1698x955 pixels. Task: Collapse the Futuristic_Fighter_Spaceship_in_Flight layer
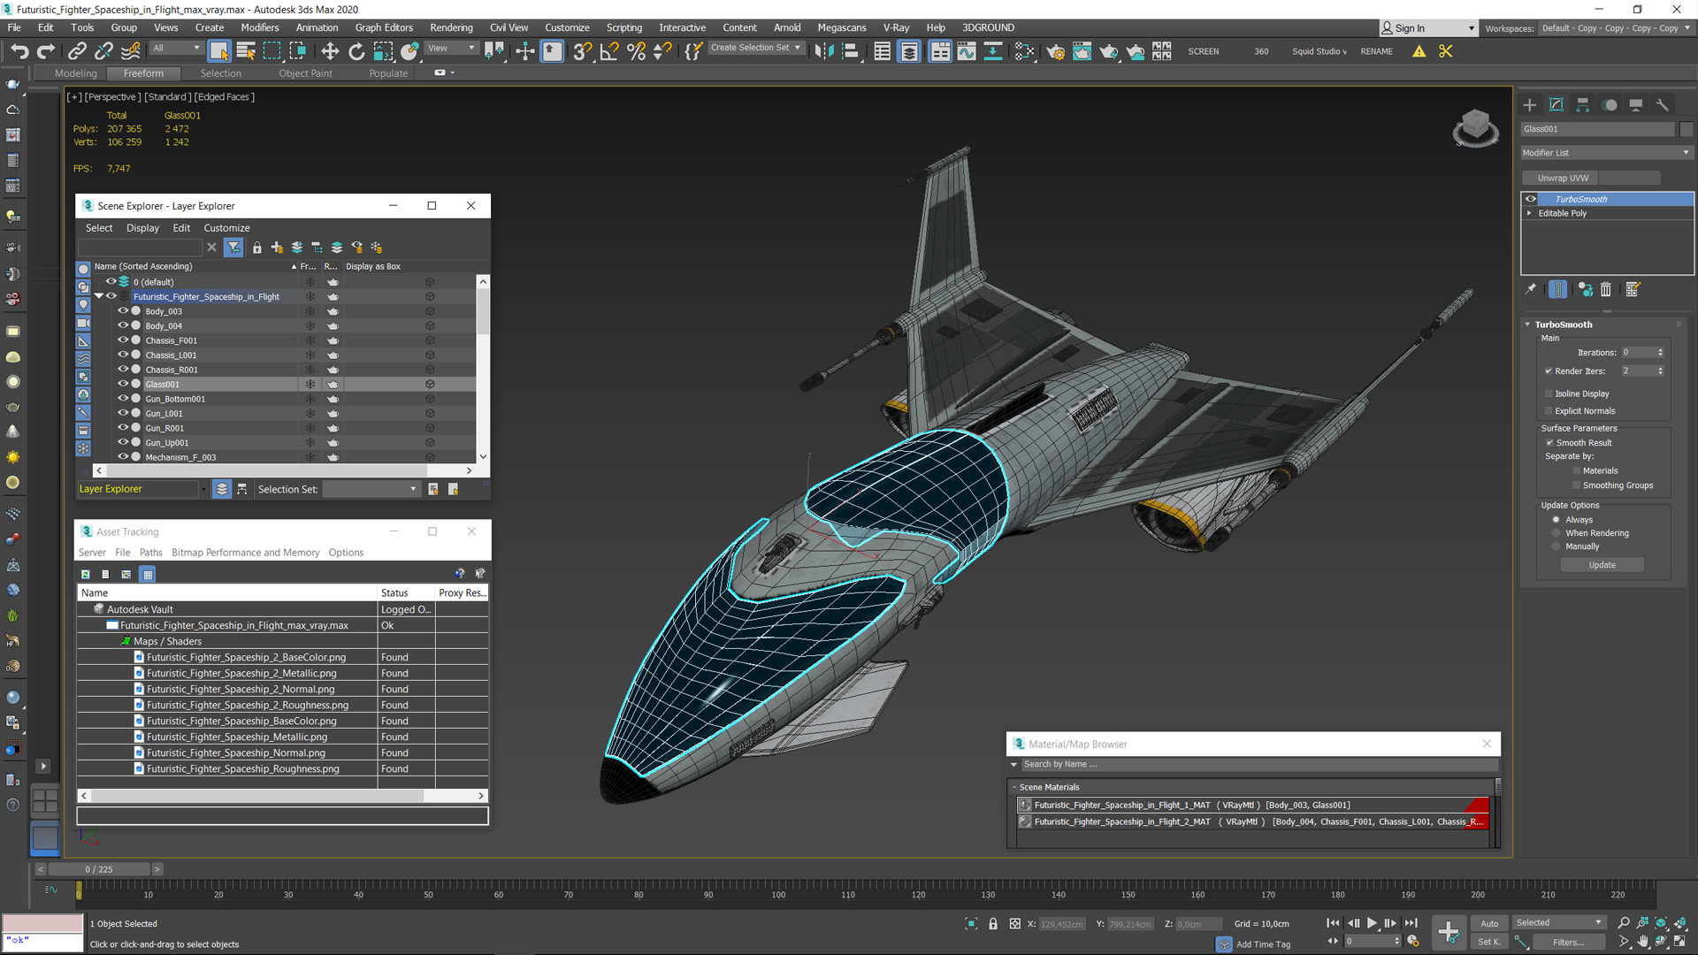[x=100, y=296]
